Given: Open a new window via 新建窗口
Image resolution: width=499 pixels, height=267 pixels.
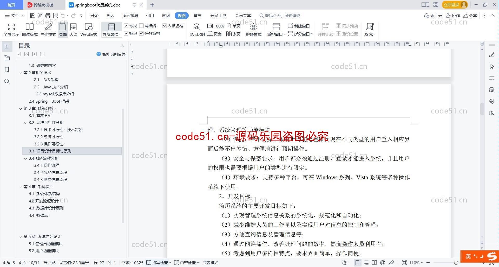Looking at the screenshot, I should (x=299, y=26).
